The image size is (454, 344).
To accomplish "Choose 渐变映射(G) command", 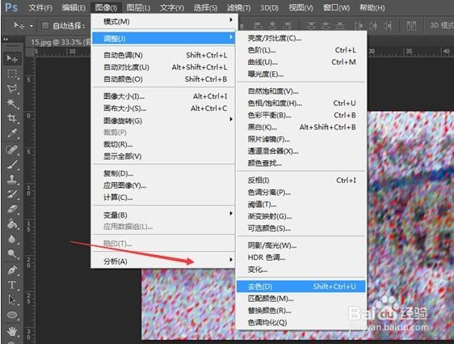I will (x=301, y=216).
